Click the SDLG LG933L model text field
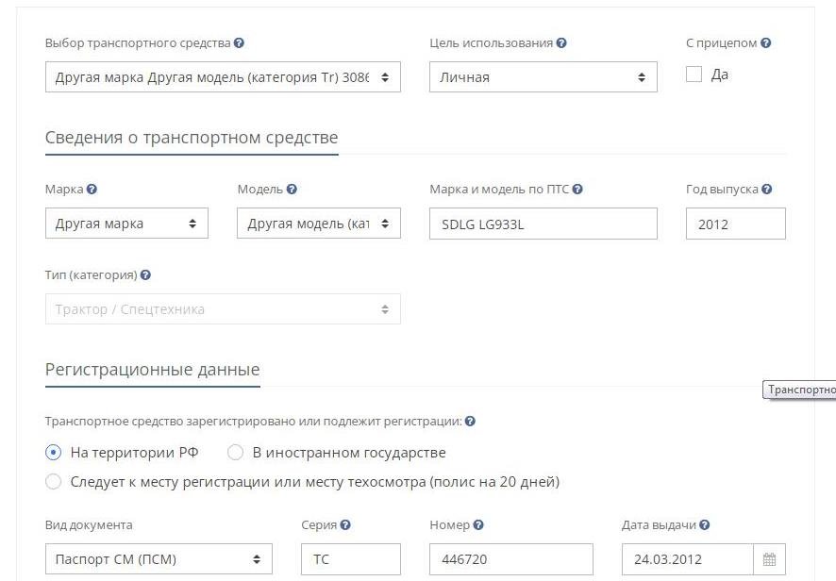Screen dimensions: 836x581 point(543,224)
